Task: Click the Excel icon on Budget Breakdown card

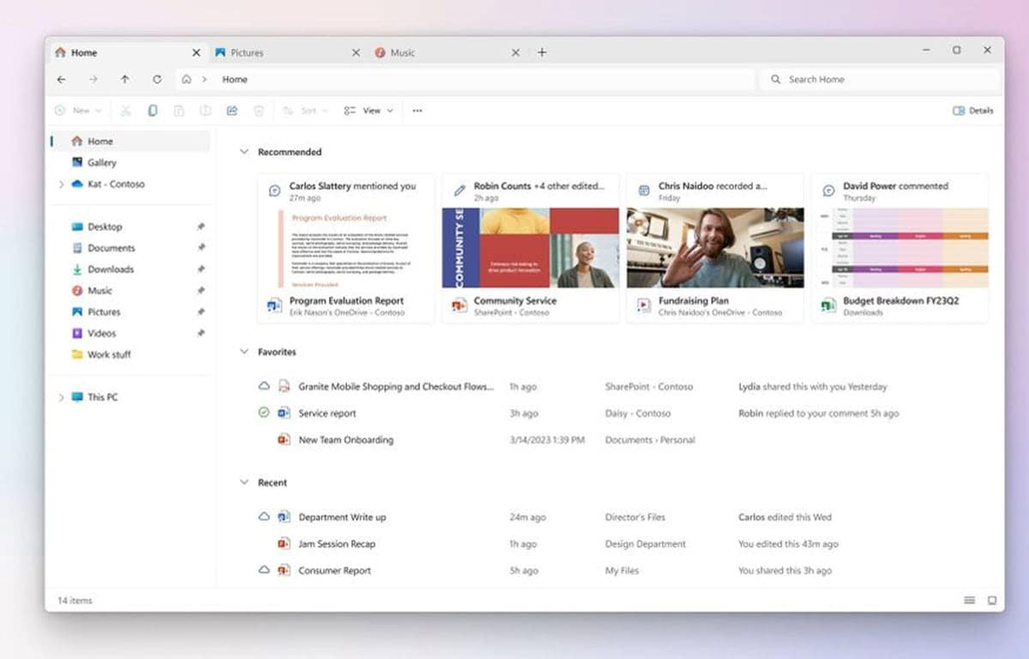Action: [828, 305]
